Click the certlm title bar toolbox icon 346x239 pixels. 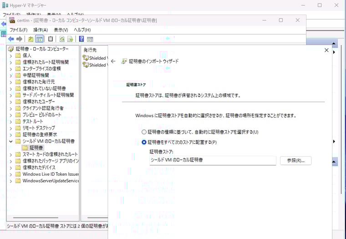[x=12, y=20]
